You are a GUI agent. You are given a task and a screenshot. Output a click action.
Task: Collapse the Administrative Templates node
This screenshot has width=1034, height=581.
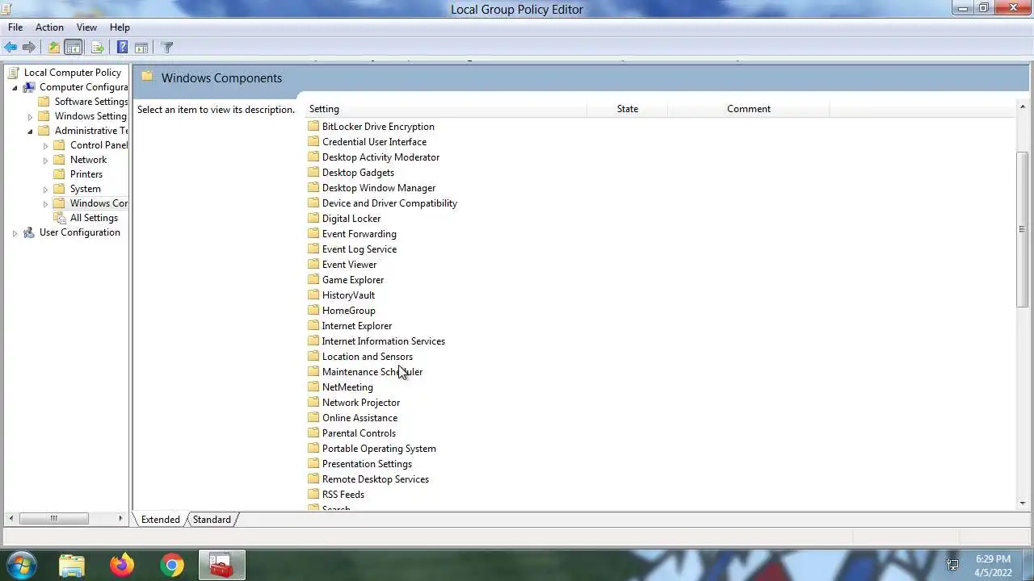pyautogui.click(x=30, y=131)
